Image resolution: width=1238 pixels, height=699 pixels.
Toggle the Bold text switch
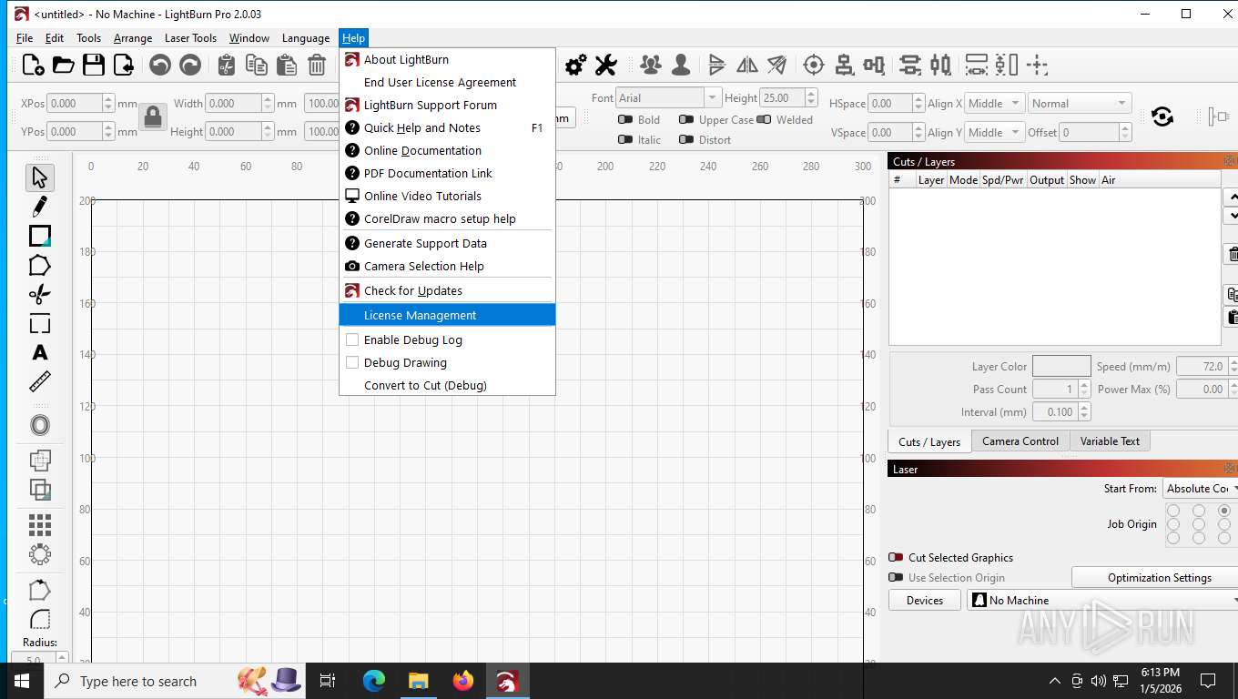(x=625, y=119)
